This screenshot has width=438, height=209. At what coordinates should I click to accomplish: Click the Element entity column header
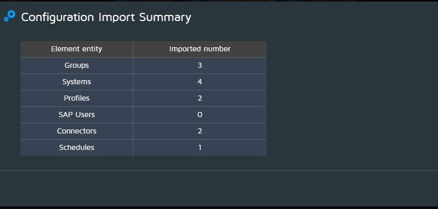click(x=77, y=49)
